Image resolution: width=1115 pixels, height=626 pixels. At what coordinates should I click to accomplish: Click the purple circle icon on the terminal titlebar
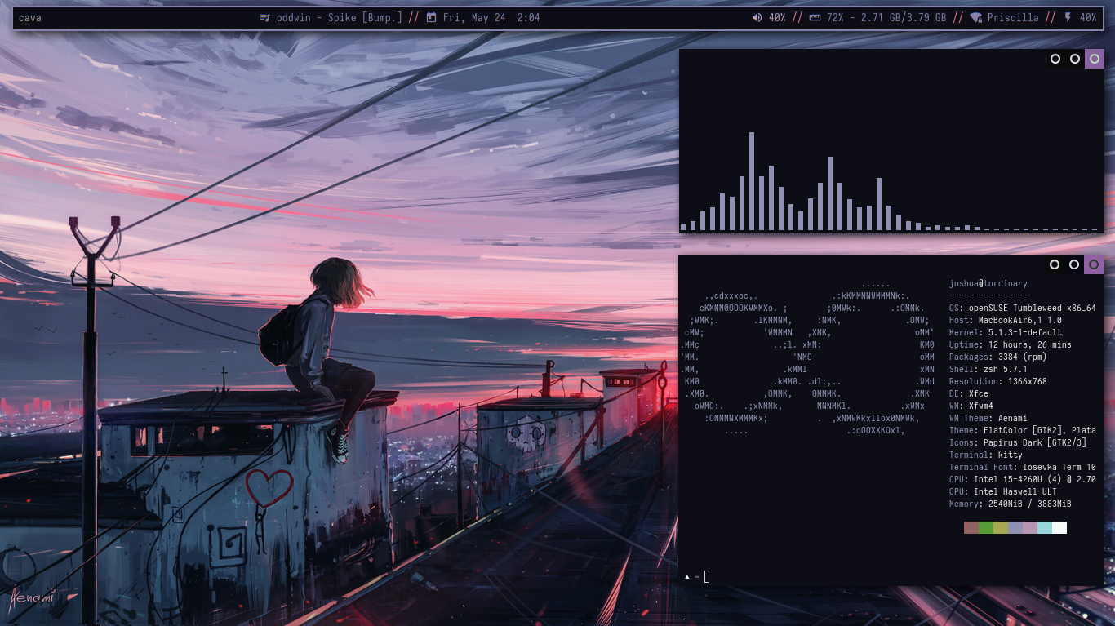[x=1095, y=264]
